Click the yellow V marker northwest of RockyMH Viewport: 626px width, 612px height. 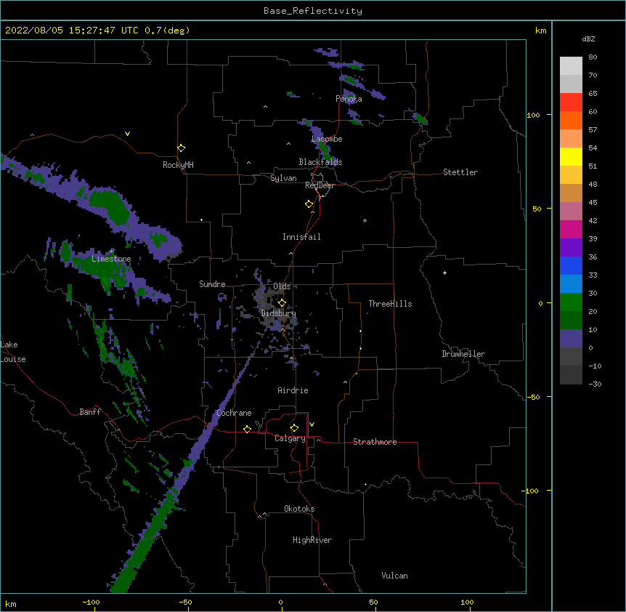(127, 134)
